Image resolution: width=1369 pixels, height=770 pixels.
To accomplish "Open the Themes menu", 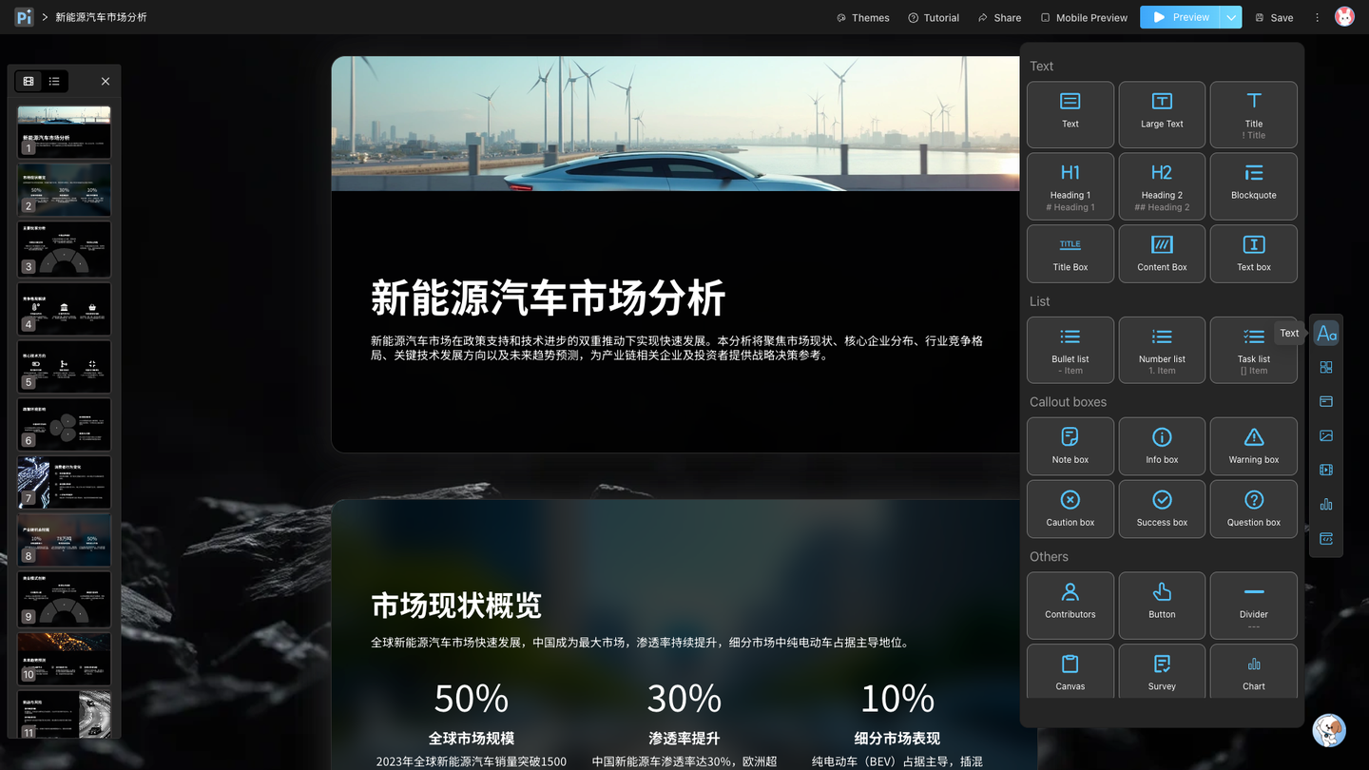I will pyautogui.click(x=862, y=17).
